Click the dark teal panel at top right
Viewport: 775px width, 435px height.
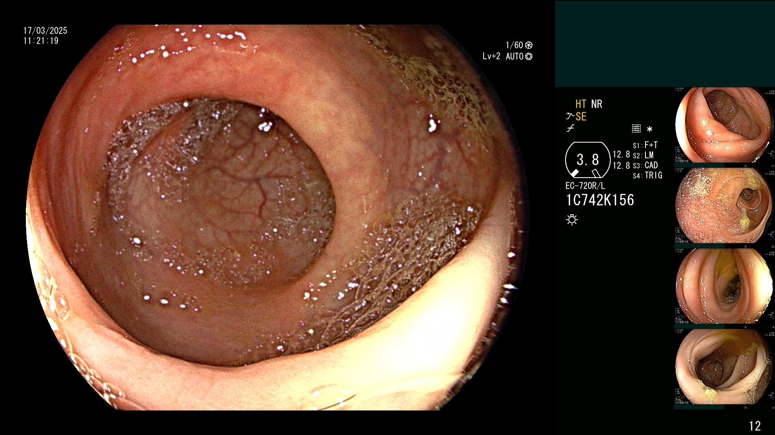coord(665,44)
